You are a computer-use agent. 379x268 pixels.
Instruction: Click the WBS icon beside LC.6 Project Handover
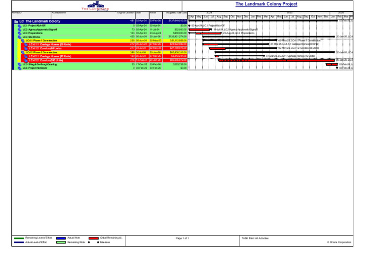[20, 68]
